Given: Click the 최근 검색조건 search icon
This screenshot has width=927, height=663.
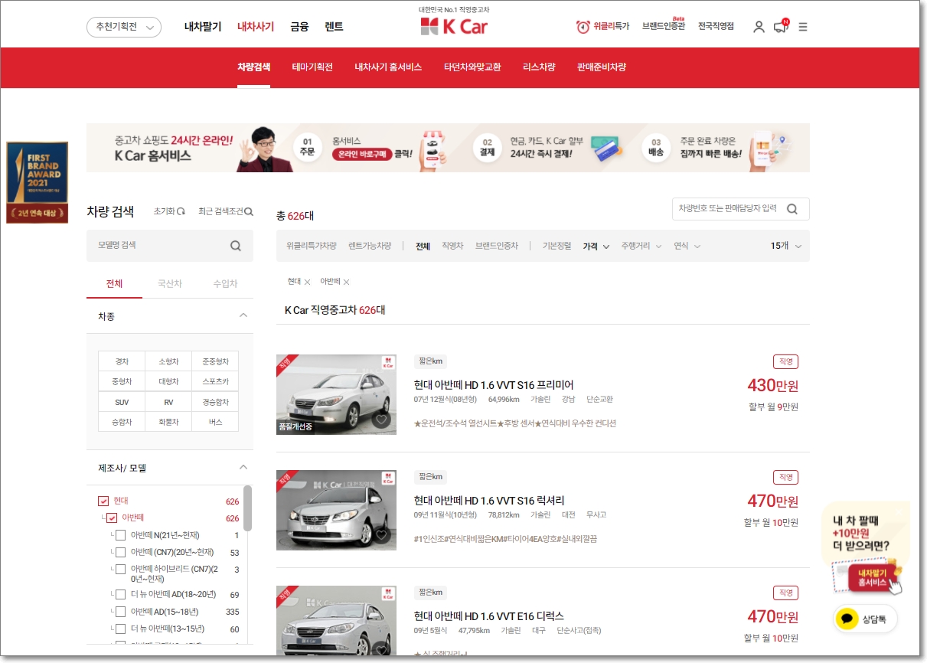Looking at the screenshot, I should click(249, 212).
